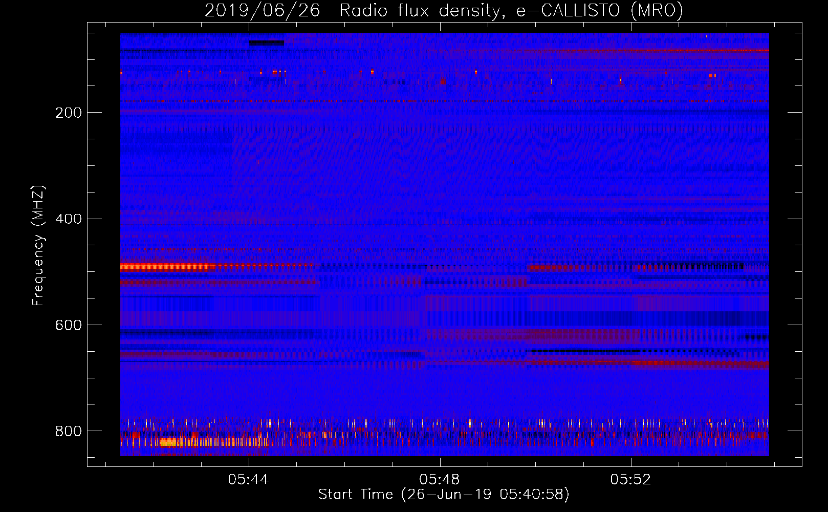Click the plot title 'Radio flux density, e-CALLISTO (MRO)'

pos(511,10)
